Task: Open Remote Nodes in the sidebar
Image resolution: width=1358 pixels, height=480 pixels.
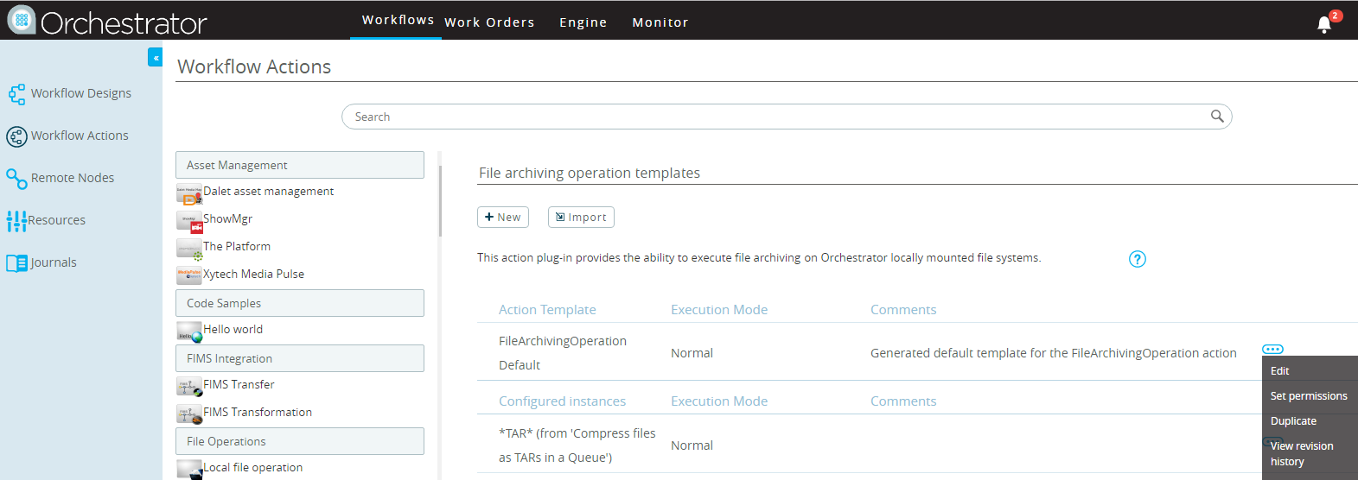Action: pyautogui.click(x=73, y=178)
